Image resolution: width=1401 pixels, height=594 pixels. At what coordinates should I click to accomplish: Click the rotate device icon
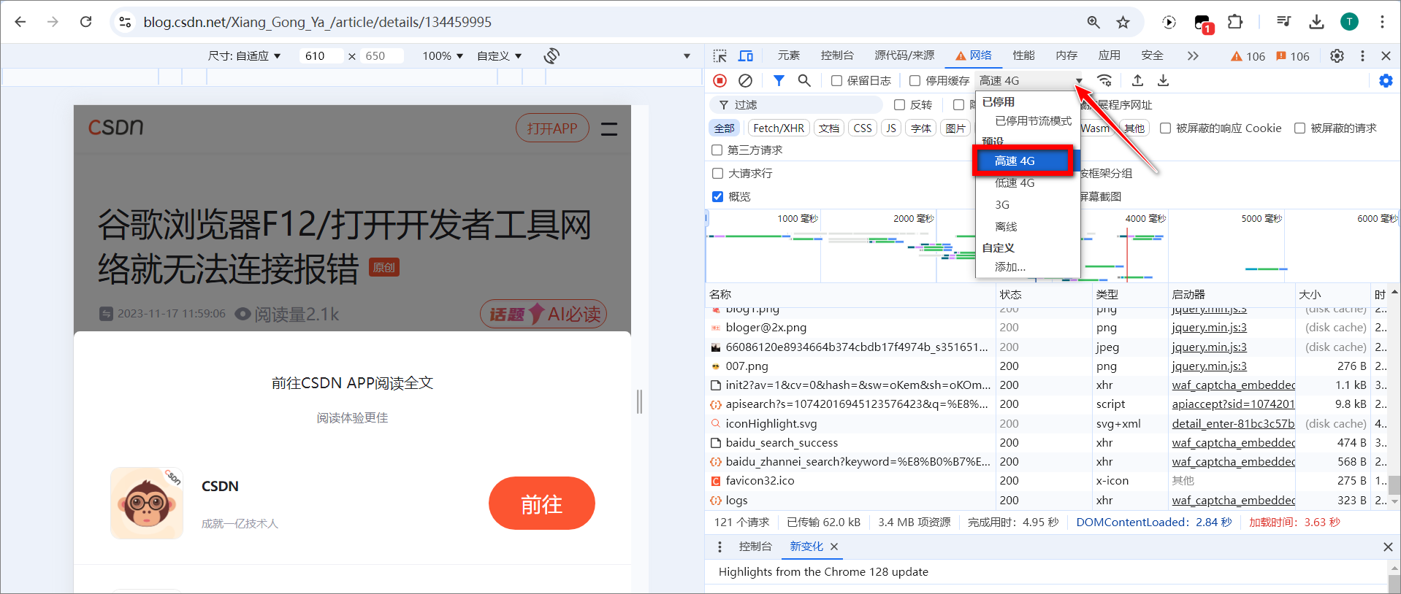pos(551,55)
